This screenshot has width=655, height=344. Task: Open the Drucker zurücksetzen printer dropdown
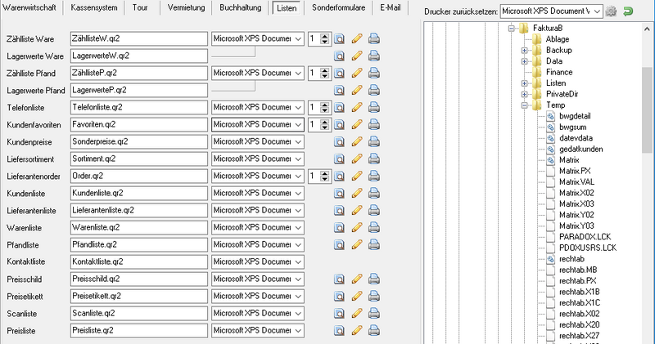coord(595,12)
